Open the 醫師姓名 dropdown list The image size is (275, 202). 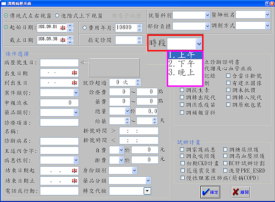tap(266, 15)
